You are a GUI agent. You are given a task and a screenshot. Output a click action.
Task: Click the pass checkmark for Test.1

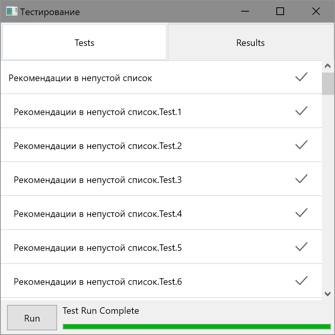pos(301,111)
